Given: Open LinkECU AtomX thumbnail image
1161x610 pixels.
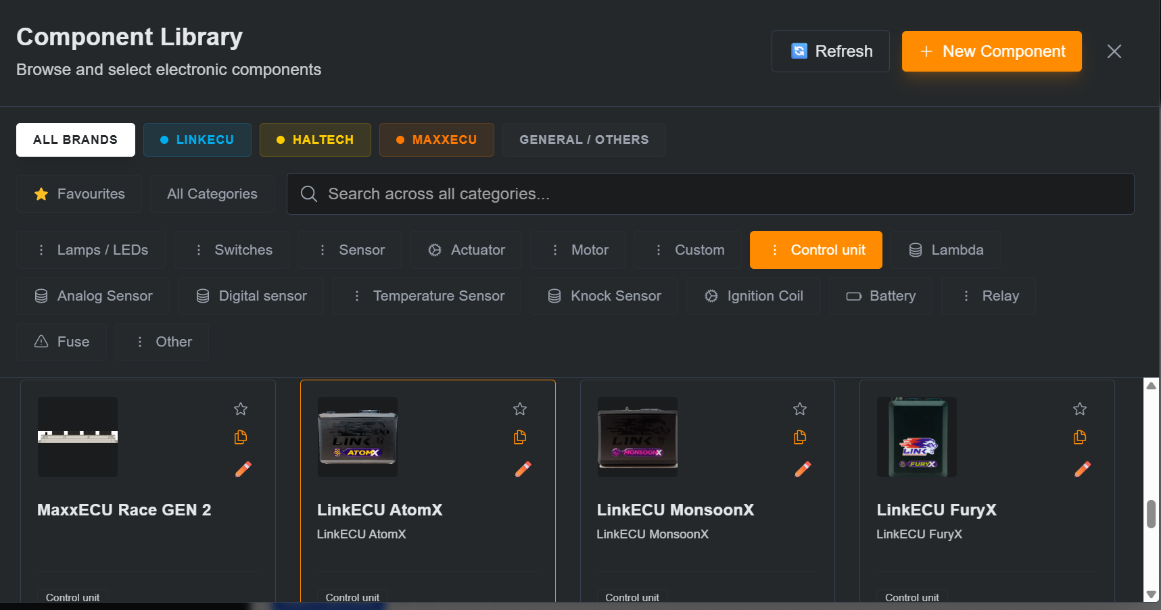Looking at the screenshot, I should coord(358,437).
